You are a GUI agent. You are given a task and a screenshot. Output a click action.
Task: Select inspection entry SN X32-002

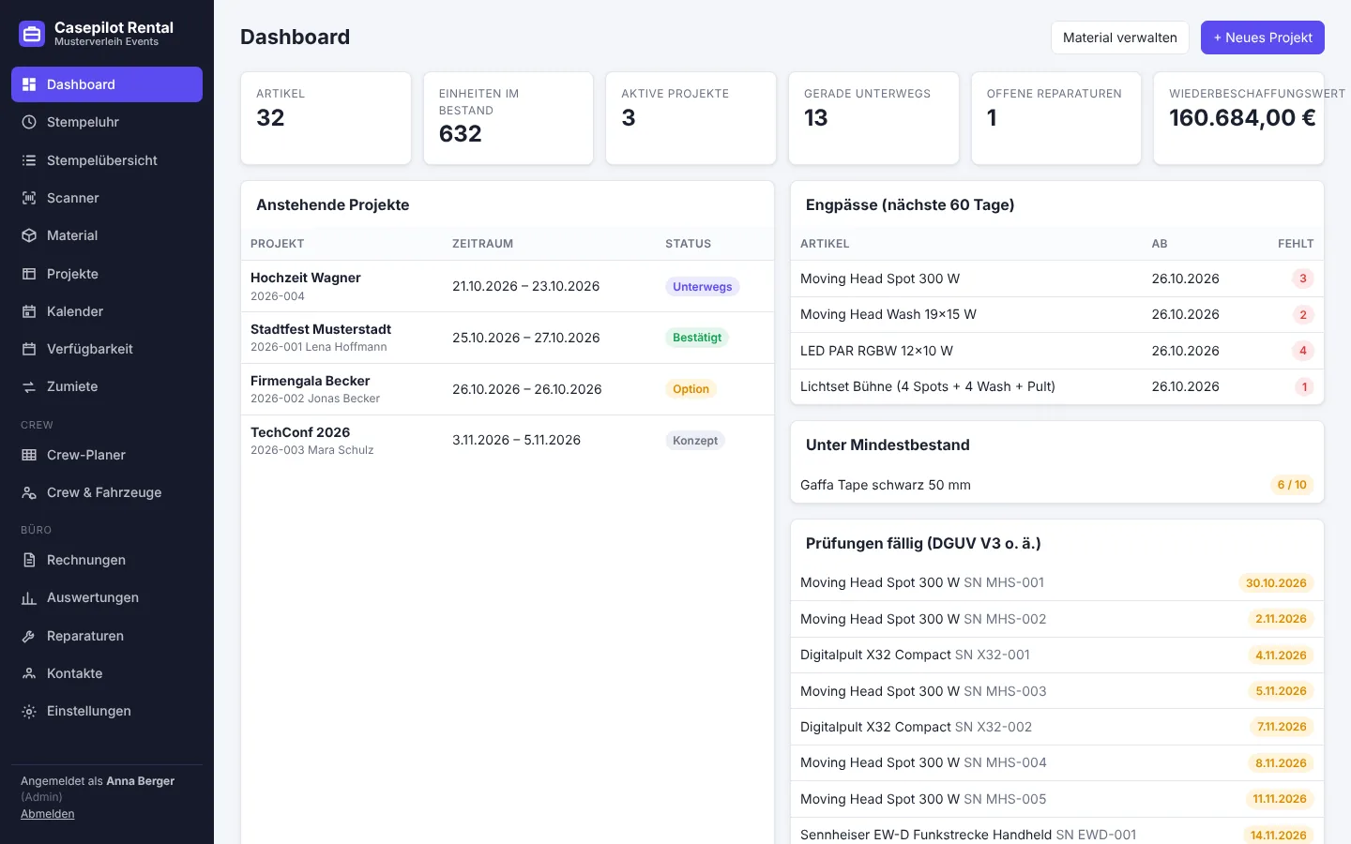click(x=1057, y=727)
